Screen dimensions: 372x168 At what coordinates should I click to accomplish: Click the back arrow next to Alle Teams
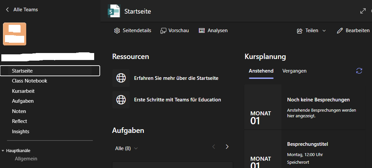pos(7,10)
